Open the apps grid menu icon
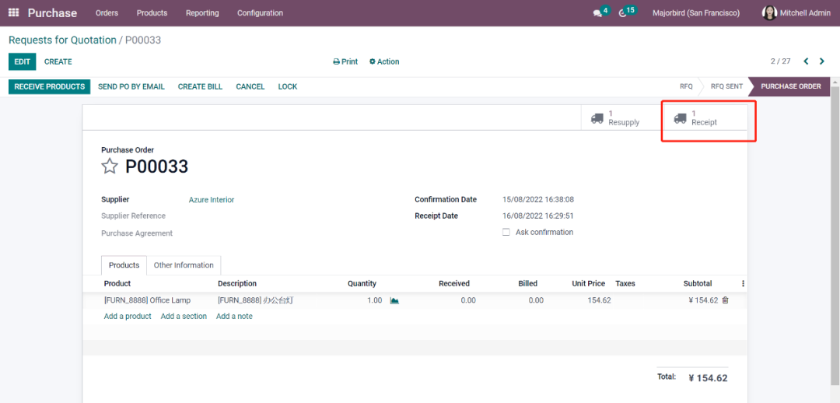 [x=13, y=13]
